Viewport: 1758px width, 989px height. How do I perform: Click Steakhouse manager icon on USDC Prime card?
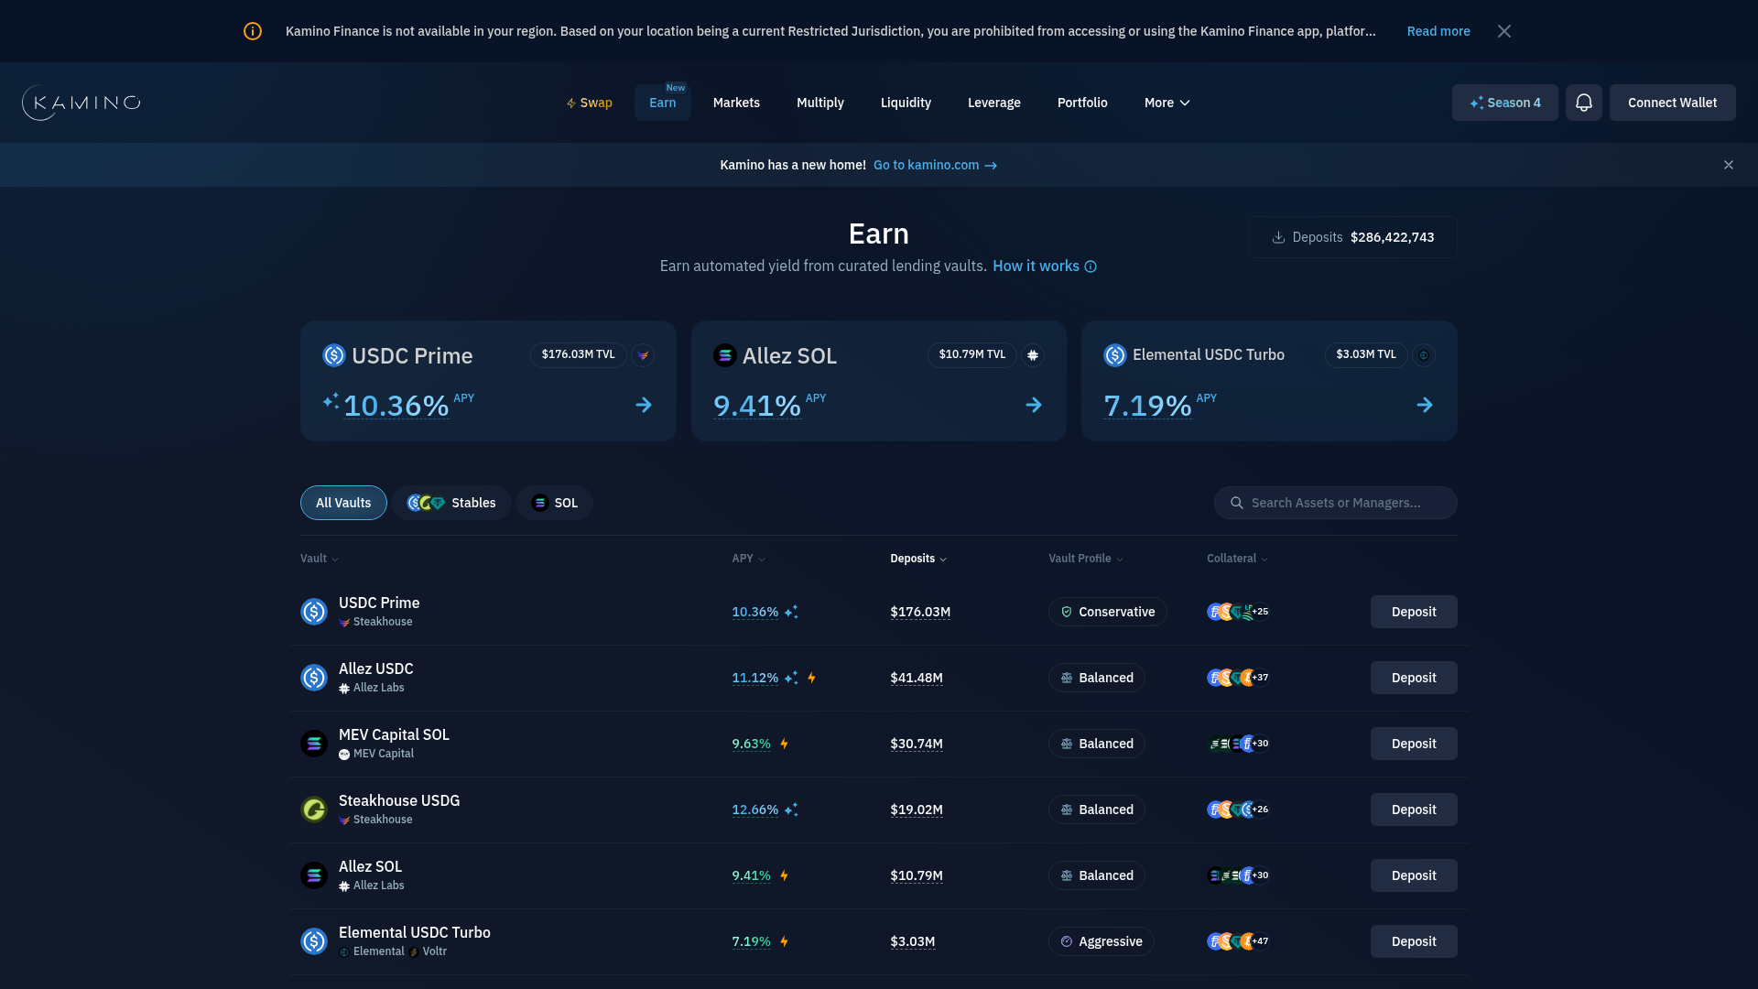coord(643,355)
